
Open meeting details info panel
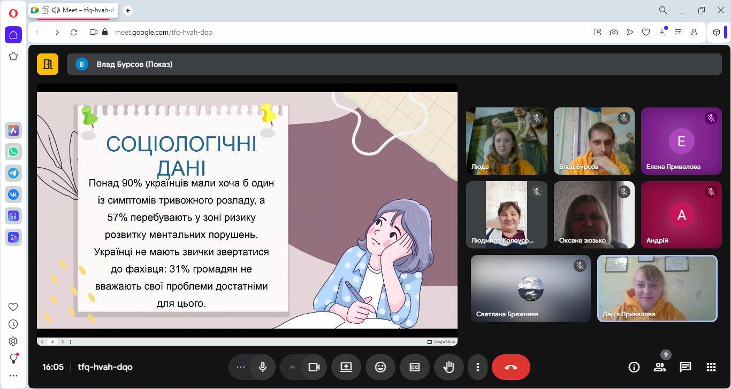634,367
